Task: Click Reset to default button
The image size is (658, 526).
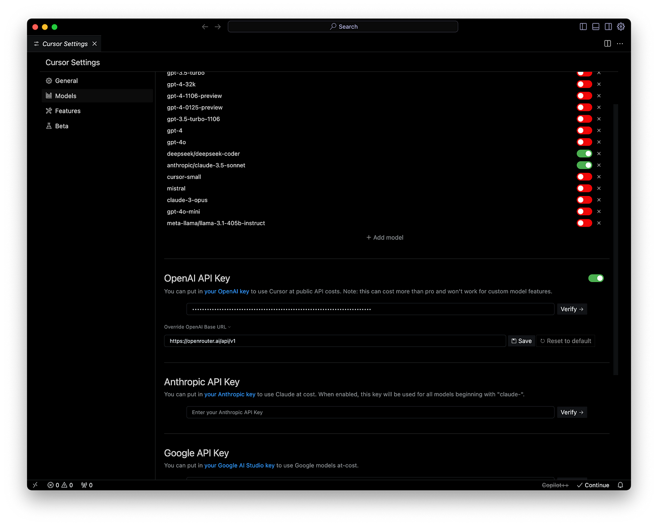Action: (566, 341)
